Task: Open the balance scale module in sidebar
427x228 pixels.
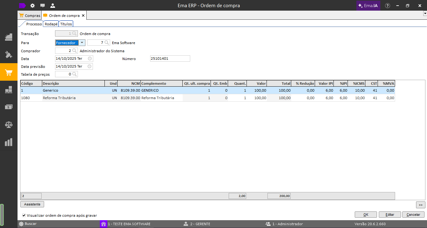Action: (9, 124)
